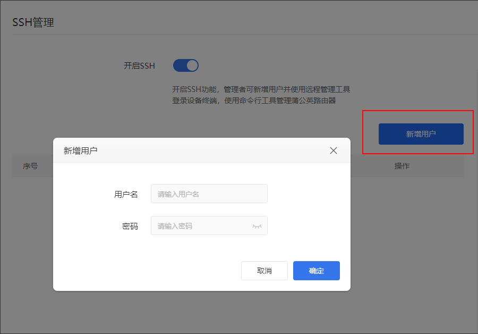Select the 密码 field label
The height and width of the screenshot is (334, 478).
(x=130, y=226)
